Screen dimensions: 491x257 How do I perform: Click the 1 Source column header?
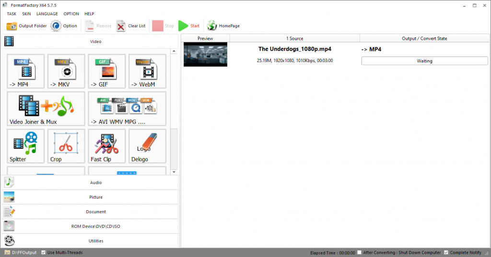click(295, 38)
